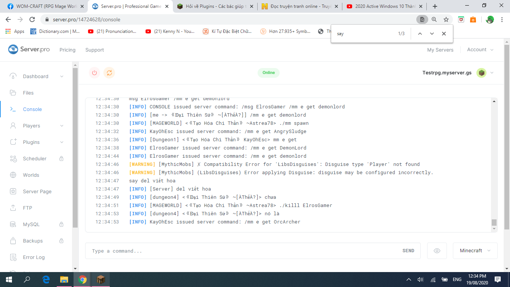The height and width of the screenshot is (287, 510).
Task: Click the Worlds globe icon
Action: [x=13, y=175]
